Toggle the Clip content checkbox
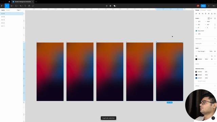 (x=196, y=31)
